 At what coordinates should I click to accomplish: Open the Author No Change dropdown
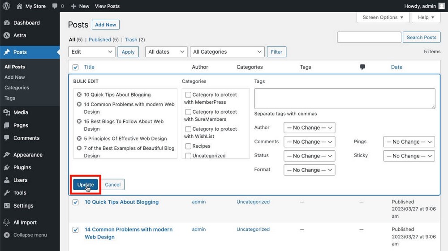click(309, 128)
